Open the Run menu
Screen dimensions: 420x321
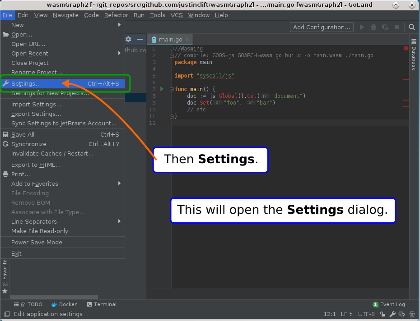point(139,15)
